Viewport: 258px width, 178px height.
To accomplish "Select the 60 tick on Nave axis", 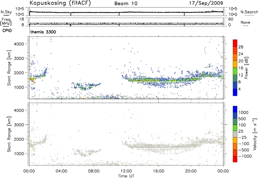I will pos(231,19).
